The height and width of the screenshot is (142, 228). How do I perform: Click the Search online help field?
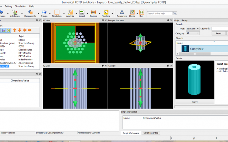160,13
